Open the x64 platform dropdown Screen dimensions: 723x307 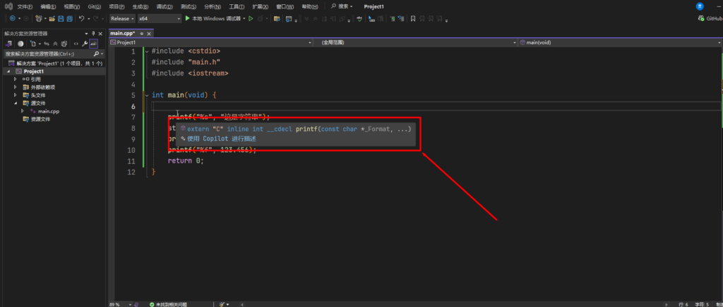coord(159,18)
